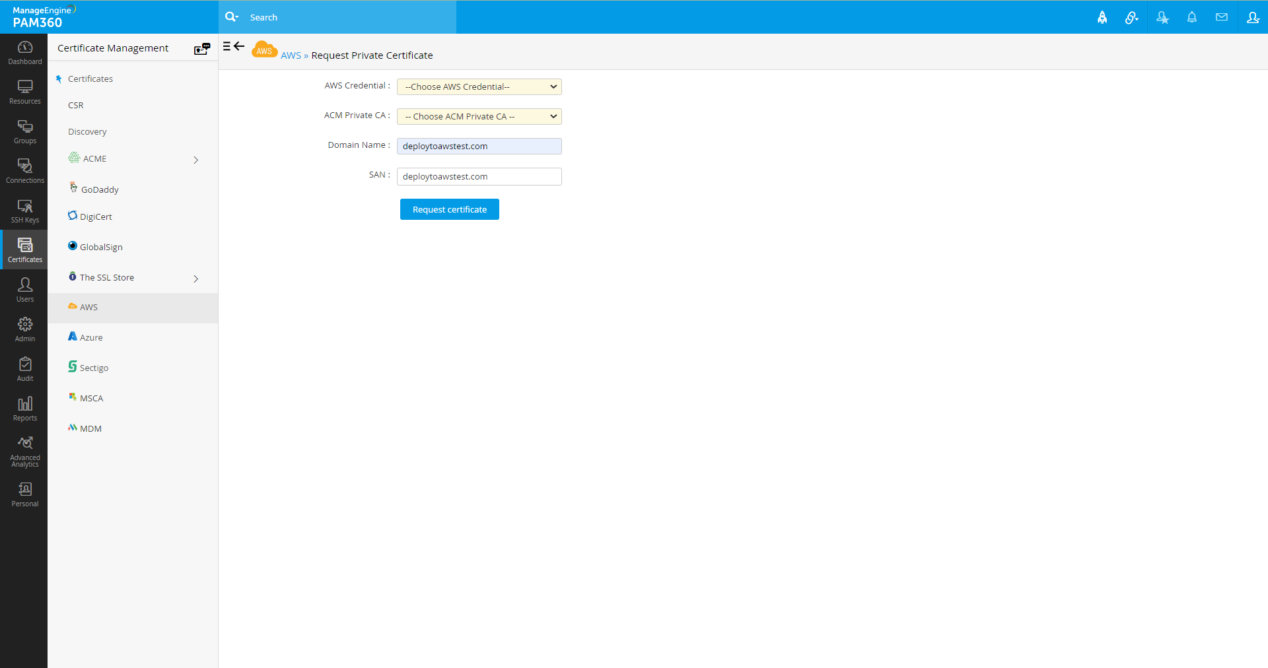Click the orange AWS cloud logo in breadcrumb

click(x=264, y=50)
